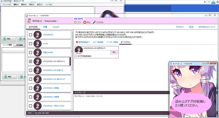The height and width of the screenshot is (118, 219).
Task: Open the 書式(O) menu in VOICEROID
Action: pyautogui.click(x=24, y=5)
